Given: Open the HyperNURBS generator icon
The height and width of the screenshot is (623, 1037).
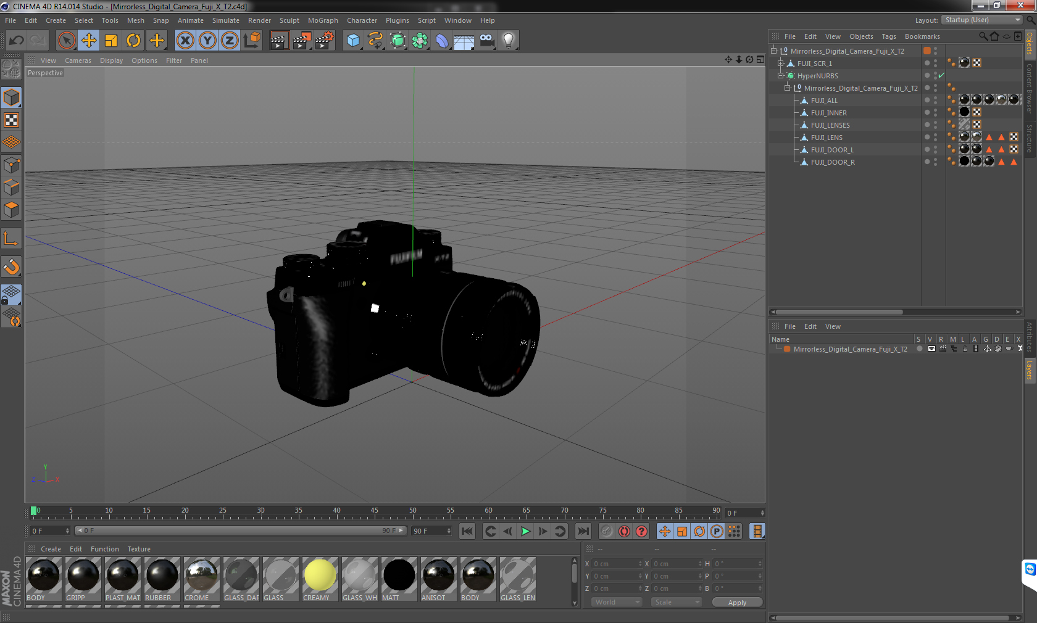Looking at the screenshot, I should click(398, 41).
